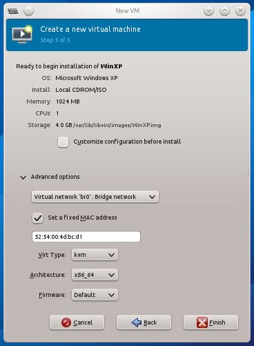Open the Virt Type kvm dropdown
Viewport: 254px width, 346px height.
(x=95, y=255)
